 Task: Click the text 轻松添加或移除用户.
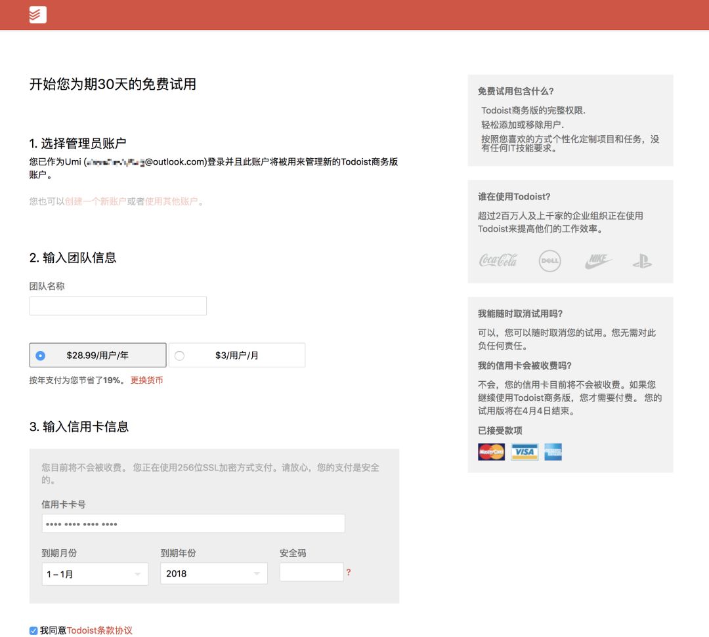523,125
